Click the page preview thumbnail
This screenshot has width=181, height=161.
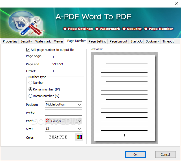pos(124,98)
